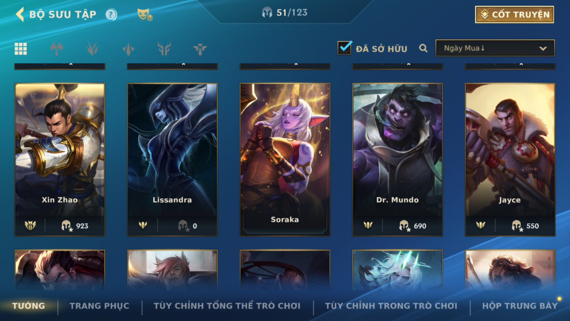Go back with the Bộ Sưu Tập arrow
This screenshot has height=321, width=570.
pos(20,15)
